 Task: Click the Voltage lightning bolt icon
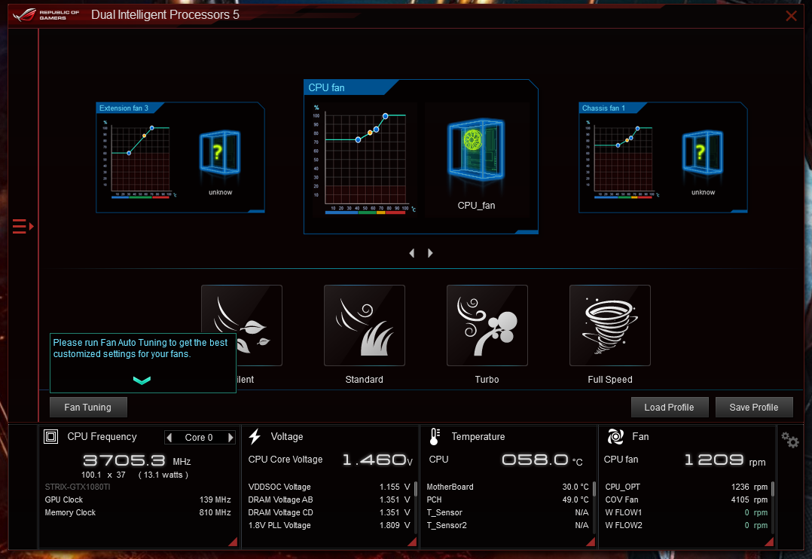coord(255,437)
